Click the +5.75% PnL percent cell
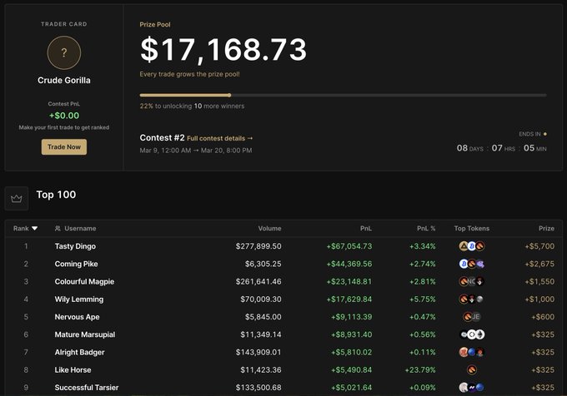This screenshot has width=567, height=396. (423, 299)
